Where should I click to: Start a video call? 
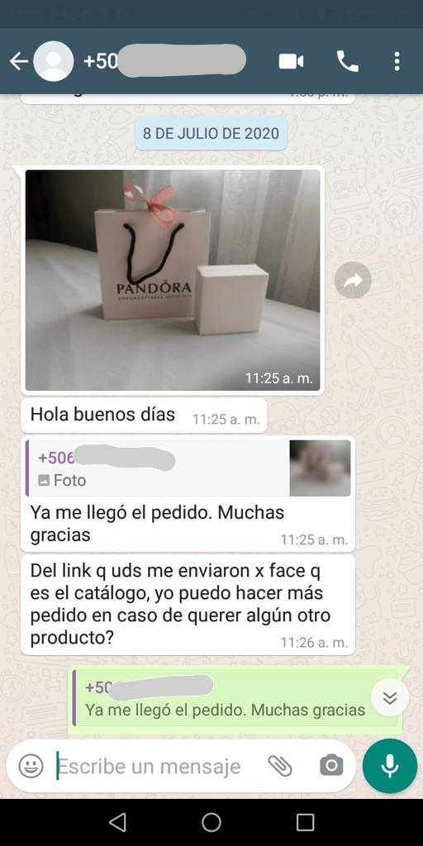(291, 61)
